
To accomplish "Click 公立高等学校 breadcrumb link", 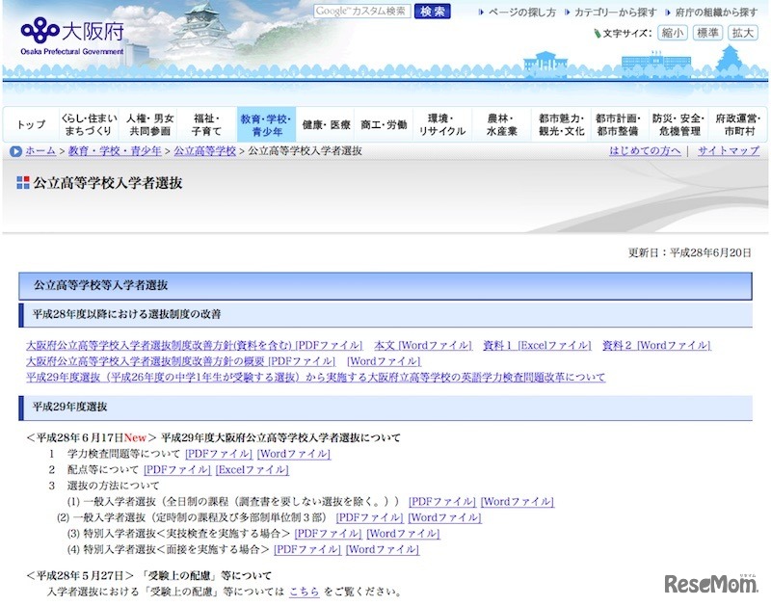I will (x=204, y=151).
